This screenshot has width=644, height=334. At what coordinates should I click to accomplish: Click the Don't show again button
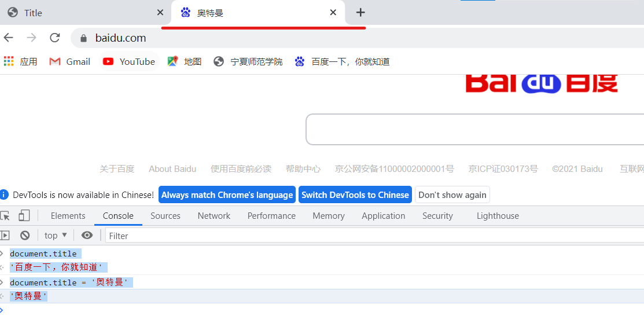[x=452, y=194]
